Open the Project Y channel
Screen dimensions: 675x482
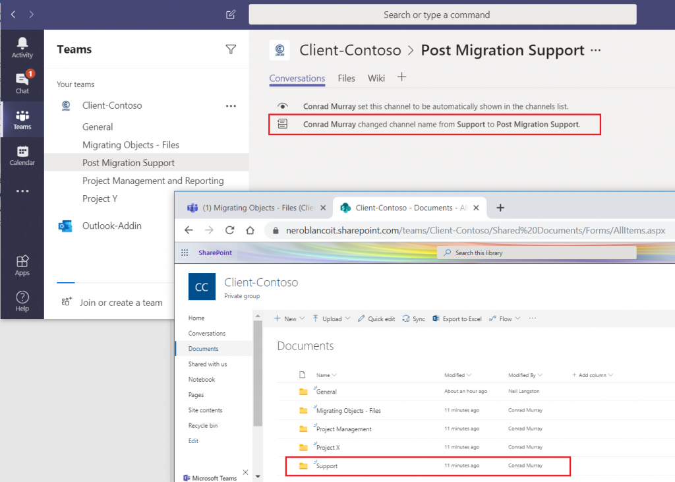point(100,199)
